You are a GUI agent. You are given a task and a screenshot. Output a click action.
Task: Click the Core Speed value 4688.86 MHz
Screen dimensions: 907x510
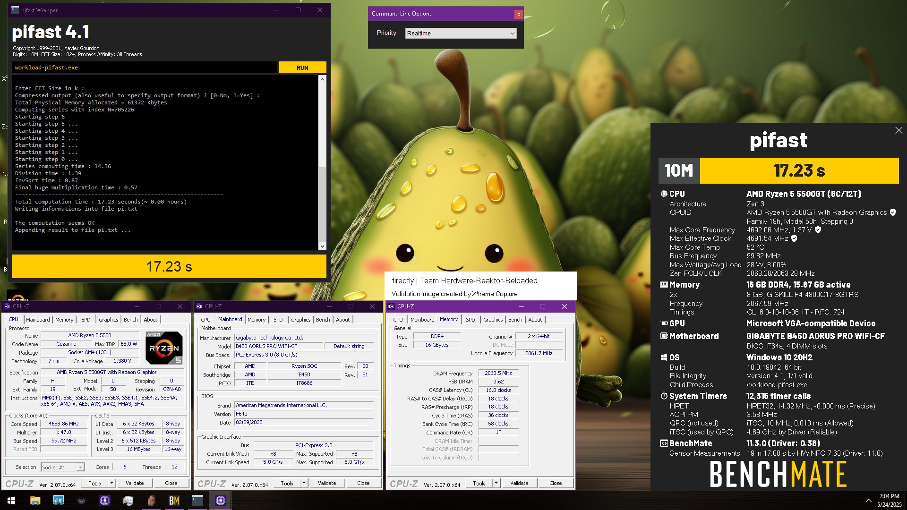click(x=64, y=424)
